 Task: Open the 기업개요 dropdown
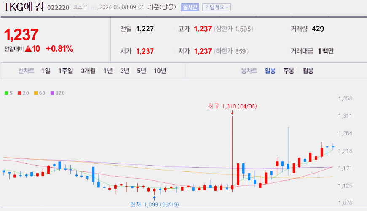coord(217,8)
